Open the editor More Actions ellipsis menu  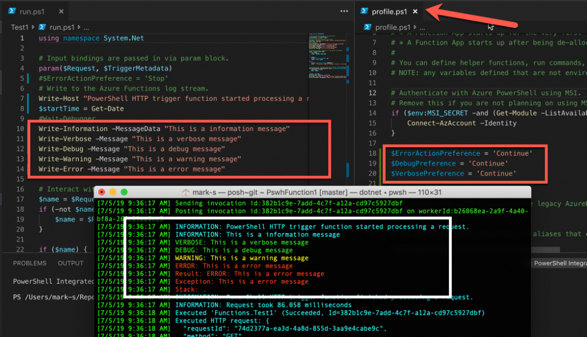[x=344, y=11]
